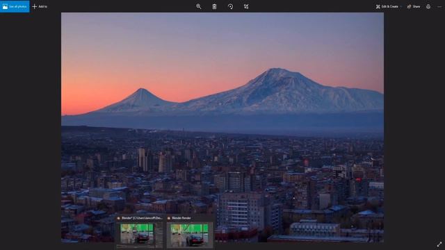Image resolution: width=445 pixels, height=250 pixels.
Task: Print the photo using printer icon
Action: click(428, 6)
